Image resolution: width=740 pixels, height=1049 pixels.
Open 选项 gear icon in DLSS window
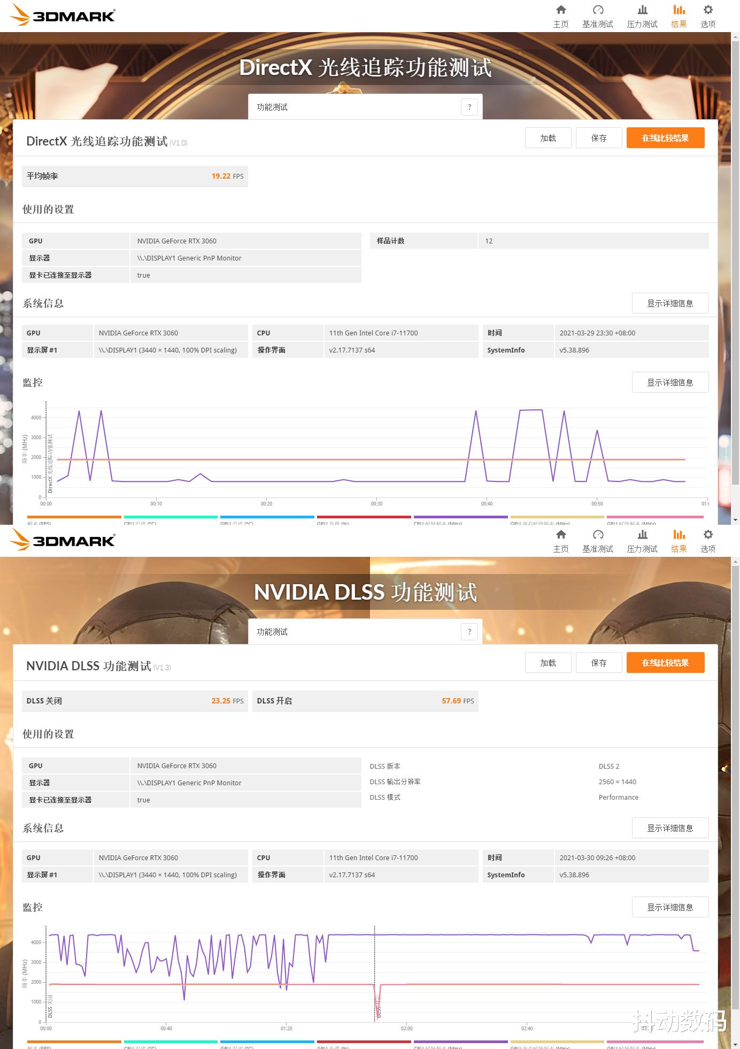pyautogui.click(x=708, y=541)
